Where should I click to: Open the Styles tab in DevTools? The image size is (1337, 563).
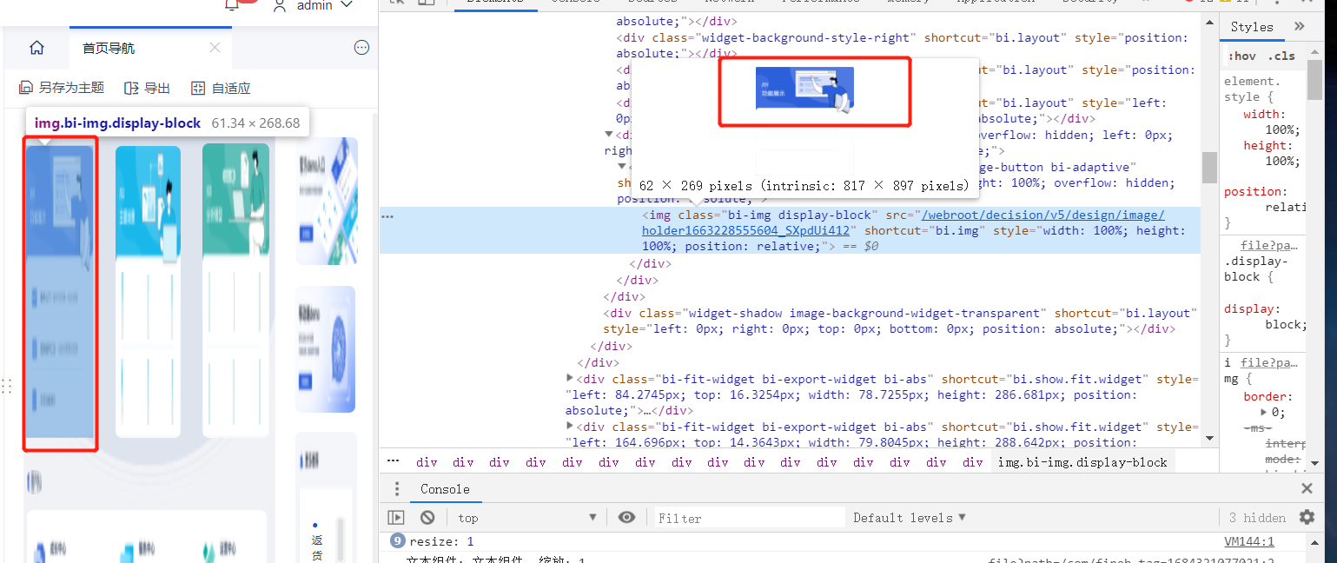pos(1252,27)
